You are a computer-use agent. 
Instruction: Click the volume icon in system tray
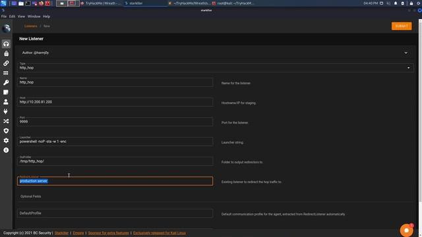(x=388, y=3)
